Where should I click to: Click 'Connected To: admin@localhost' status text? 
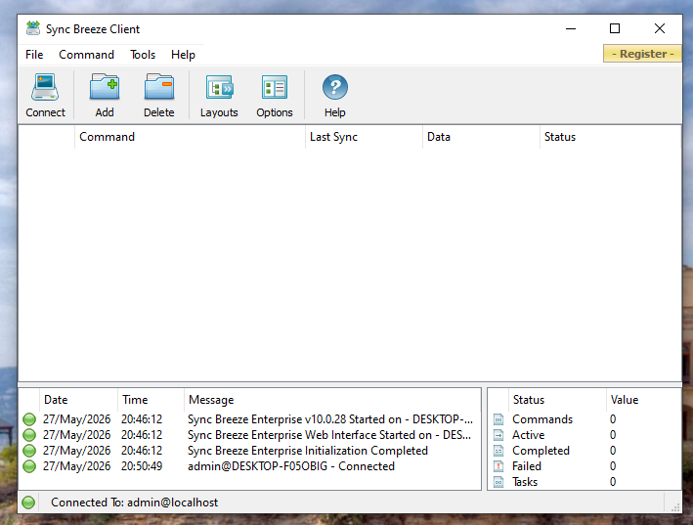pos(134,503)
